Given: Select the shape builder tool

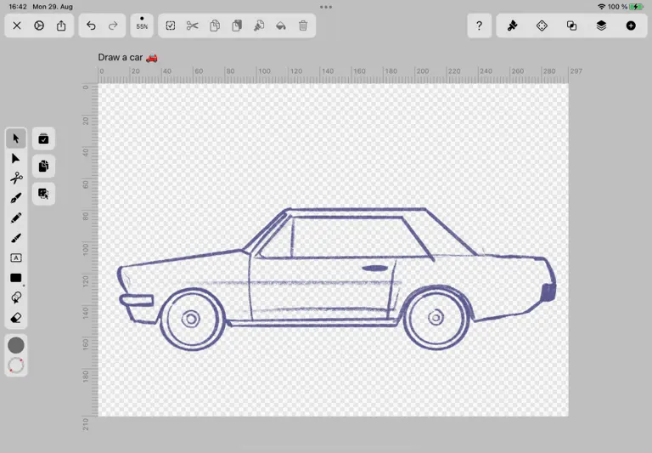Looking at the screenshot, I should 16,297.
